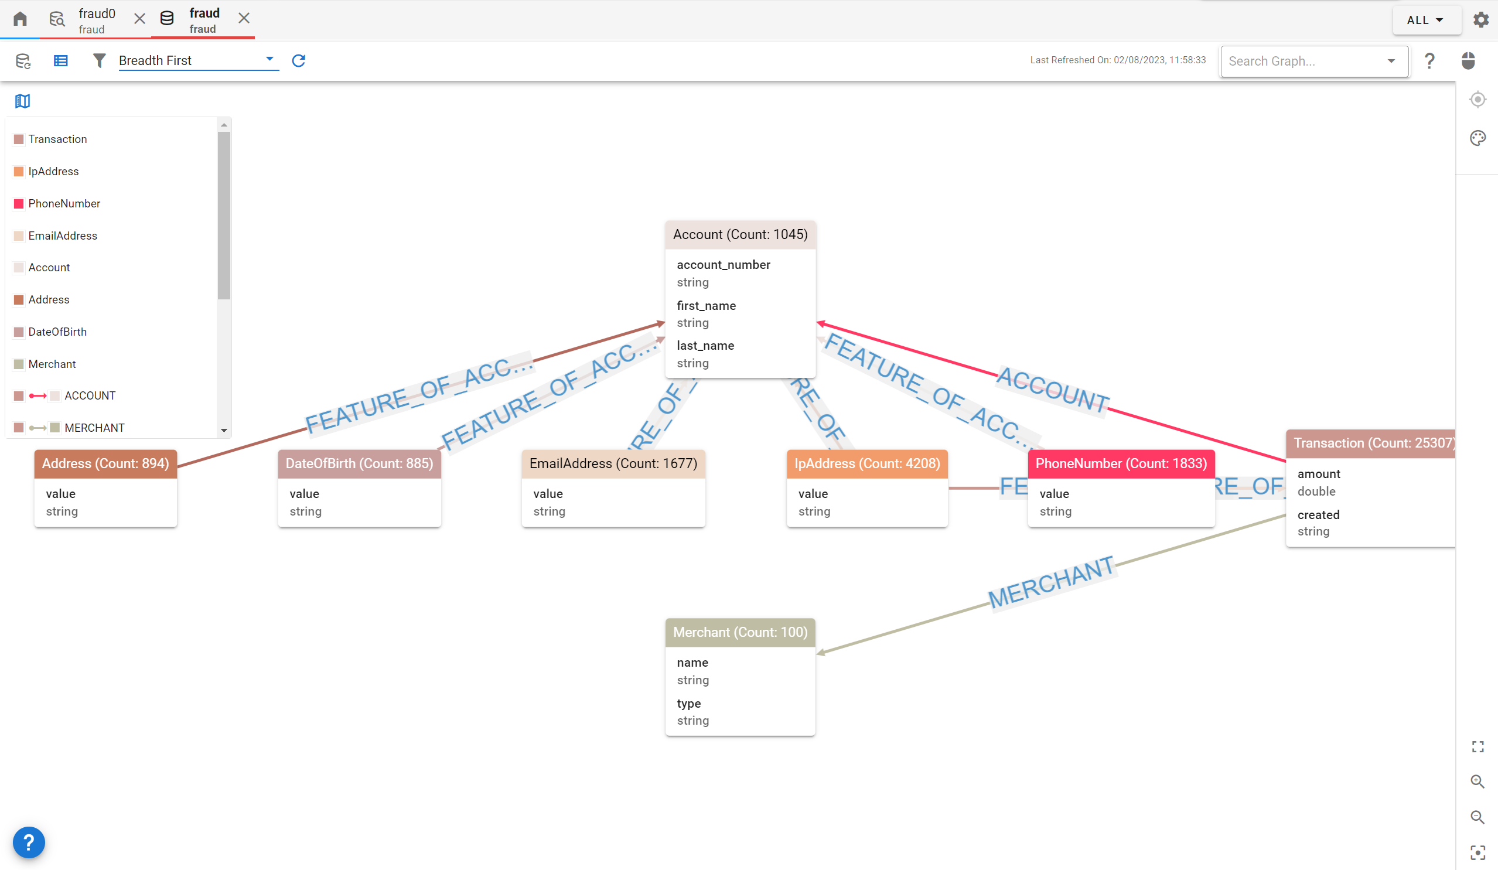Select the fraud database tab

point(204,19)
